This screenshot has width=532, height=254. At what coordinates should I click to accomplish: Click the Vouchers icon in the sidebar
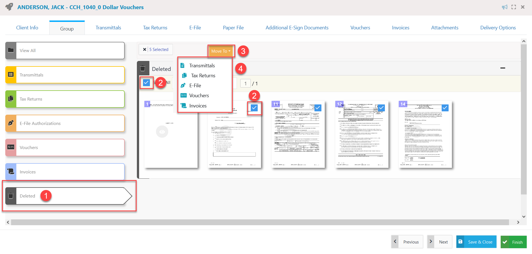coord(11,147)
